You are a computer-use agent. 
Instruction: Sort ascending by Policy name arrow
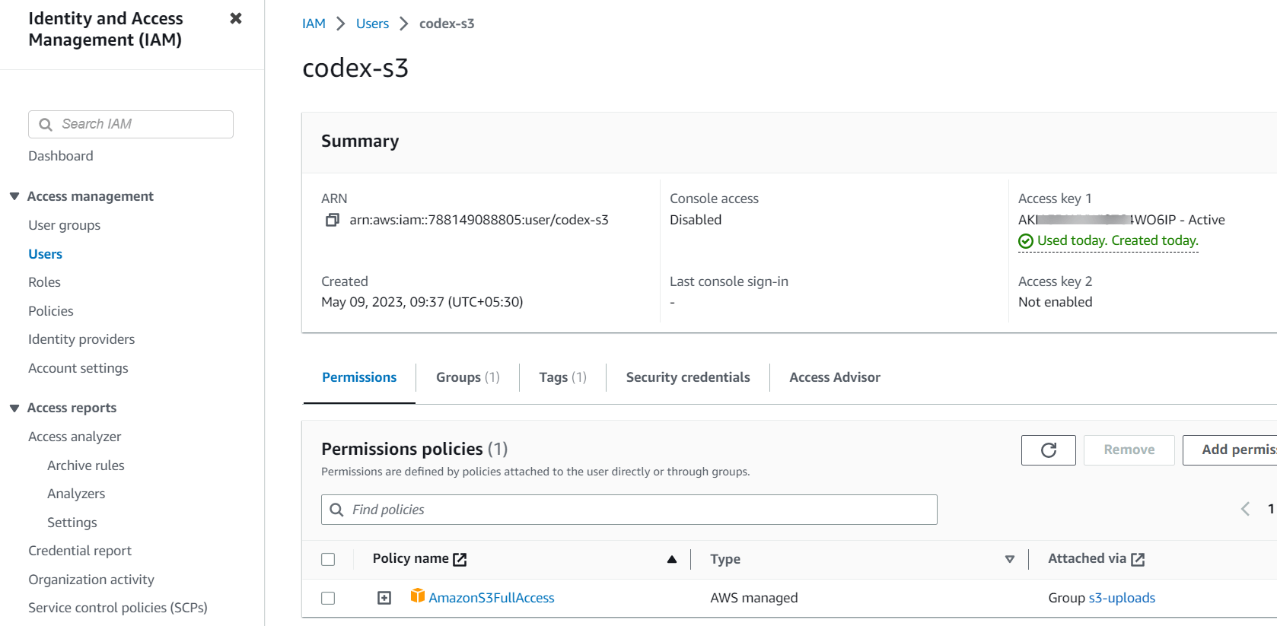671,560
